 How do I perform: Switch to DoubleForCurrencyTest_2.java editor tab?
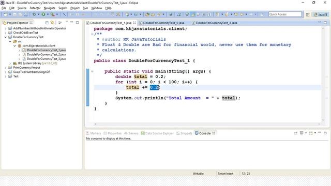[161, 23]
